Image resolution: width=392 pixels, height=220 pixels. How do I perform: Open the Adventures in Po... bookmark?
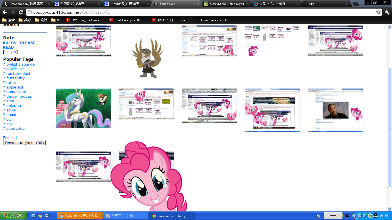[214, 20]
